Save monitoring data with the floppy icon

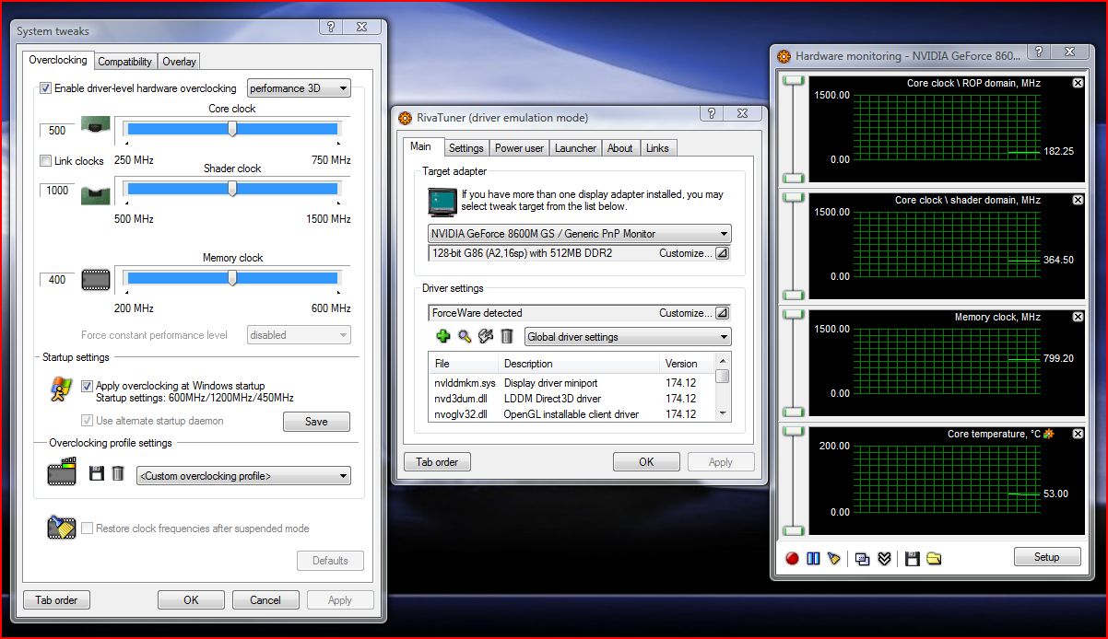tap(913, 558)
